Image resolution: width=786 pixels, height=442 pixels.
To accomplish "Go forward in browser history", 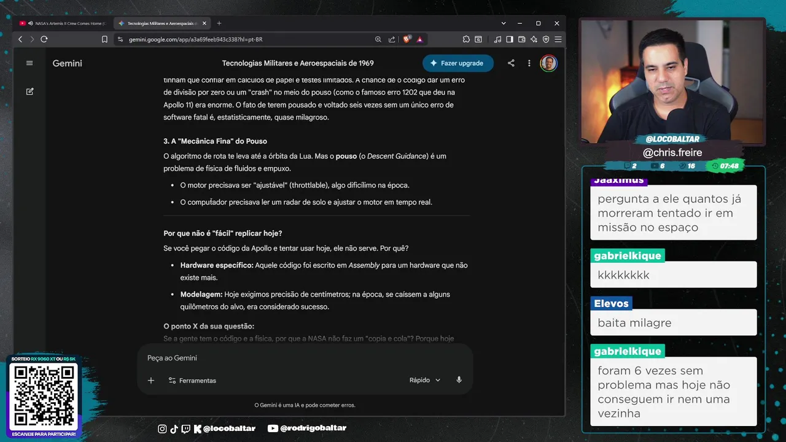I will (x=32, y=39).
